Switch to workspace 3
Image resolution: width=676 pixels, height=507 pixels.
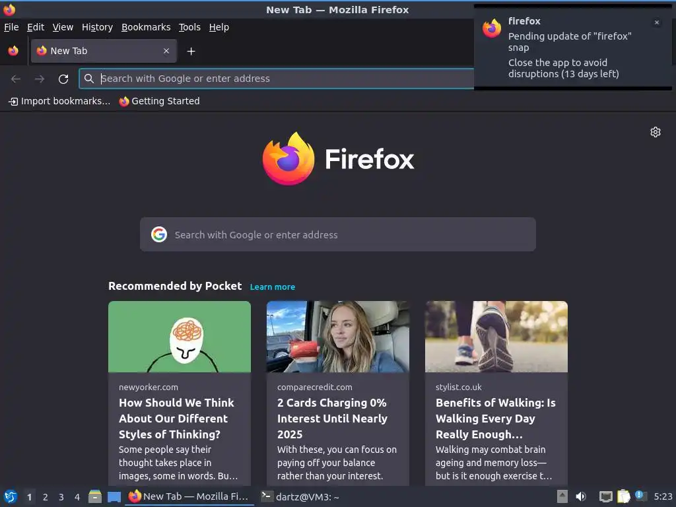[61, 497]
